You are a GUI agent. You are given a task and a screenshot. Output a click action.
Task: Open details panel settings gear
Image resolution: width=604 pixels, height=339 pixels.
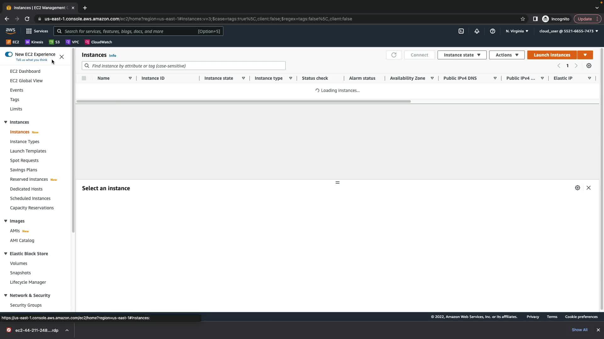tap(577, 188)
